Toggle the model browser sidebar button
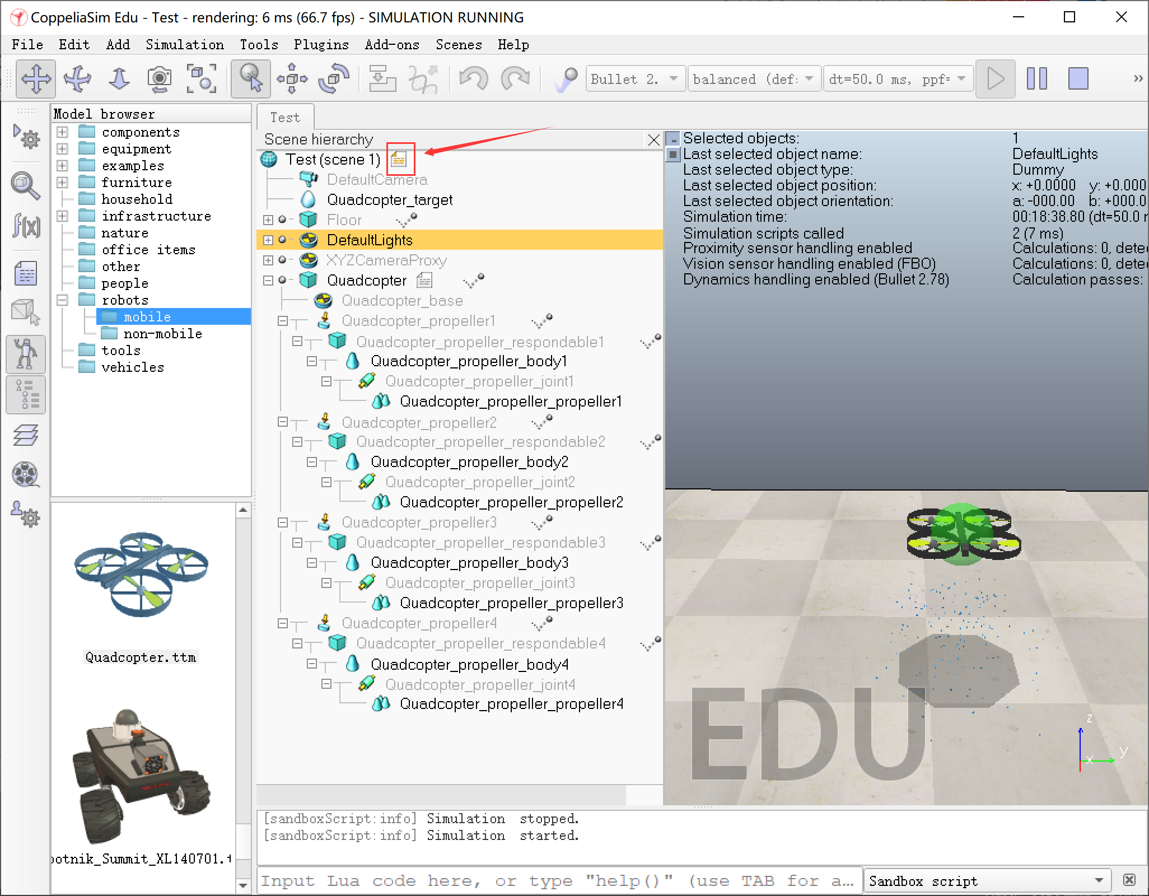The image size is (1149, 896). pos(26,354)
